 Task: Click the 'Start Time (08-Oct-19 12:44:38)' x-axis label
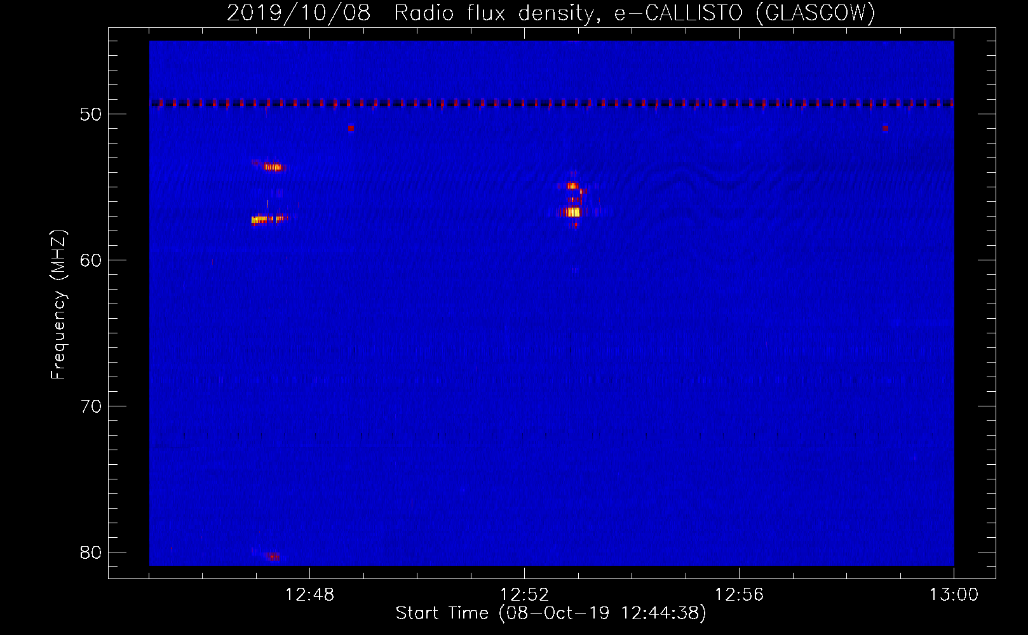pyautogui.click(x=551, y=613)
